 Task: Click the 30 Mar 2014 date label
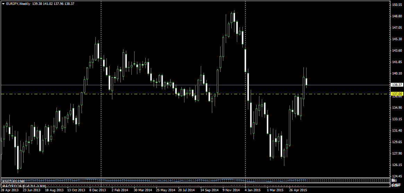(143, 190)
